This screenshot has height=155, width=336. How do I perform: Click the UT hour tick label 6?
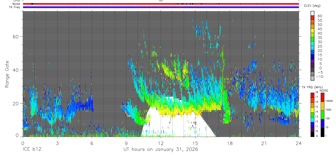click(92, 143)
